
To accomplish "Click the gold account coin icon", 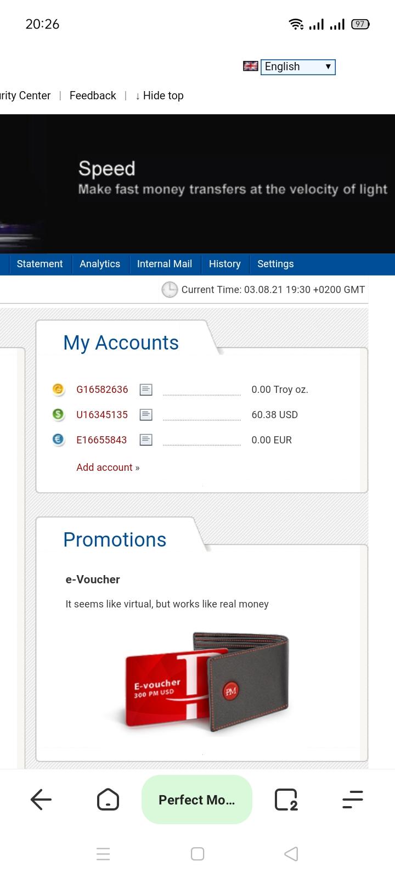I will (58, 389).
